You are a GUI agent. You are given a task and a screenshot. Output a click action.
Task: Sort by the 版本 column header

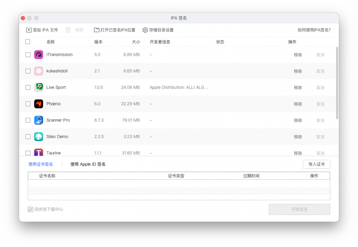98,42
